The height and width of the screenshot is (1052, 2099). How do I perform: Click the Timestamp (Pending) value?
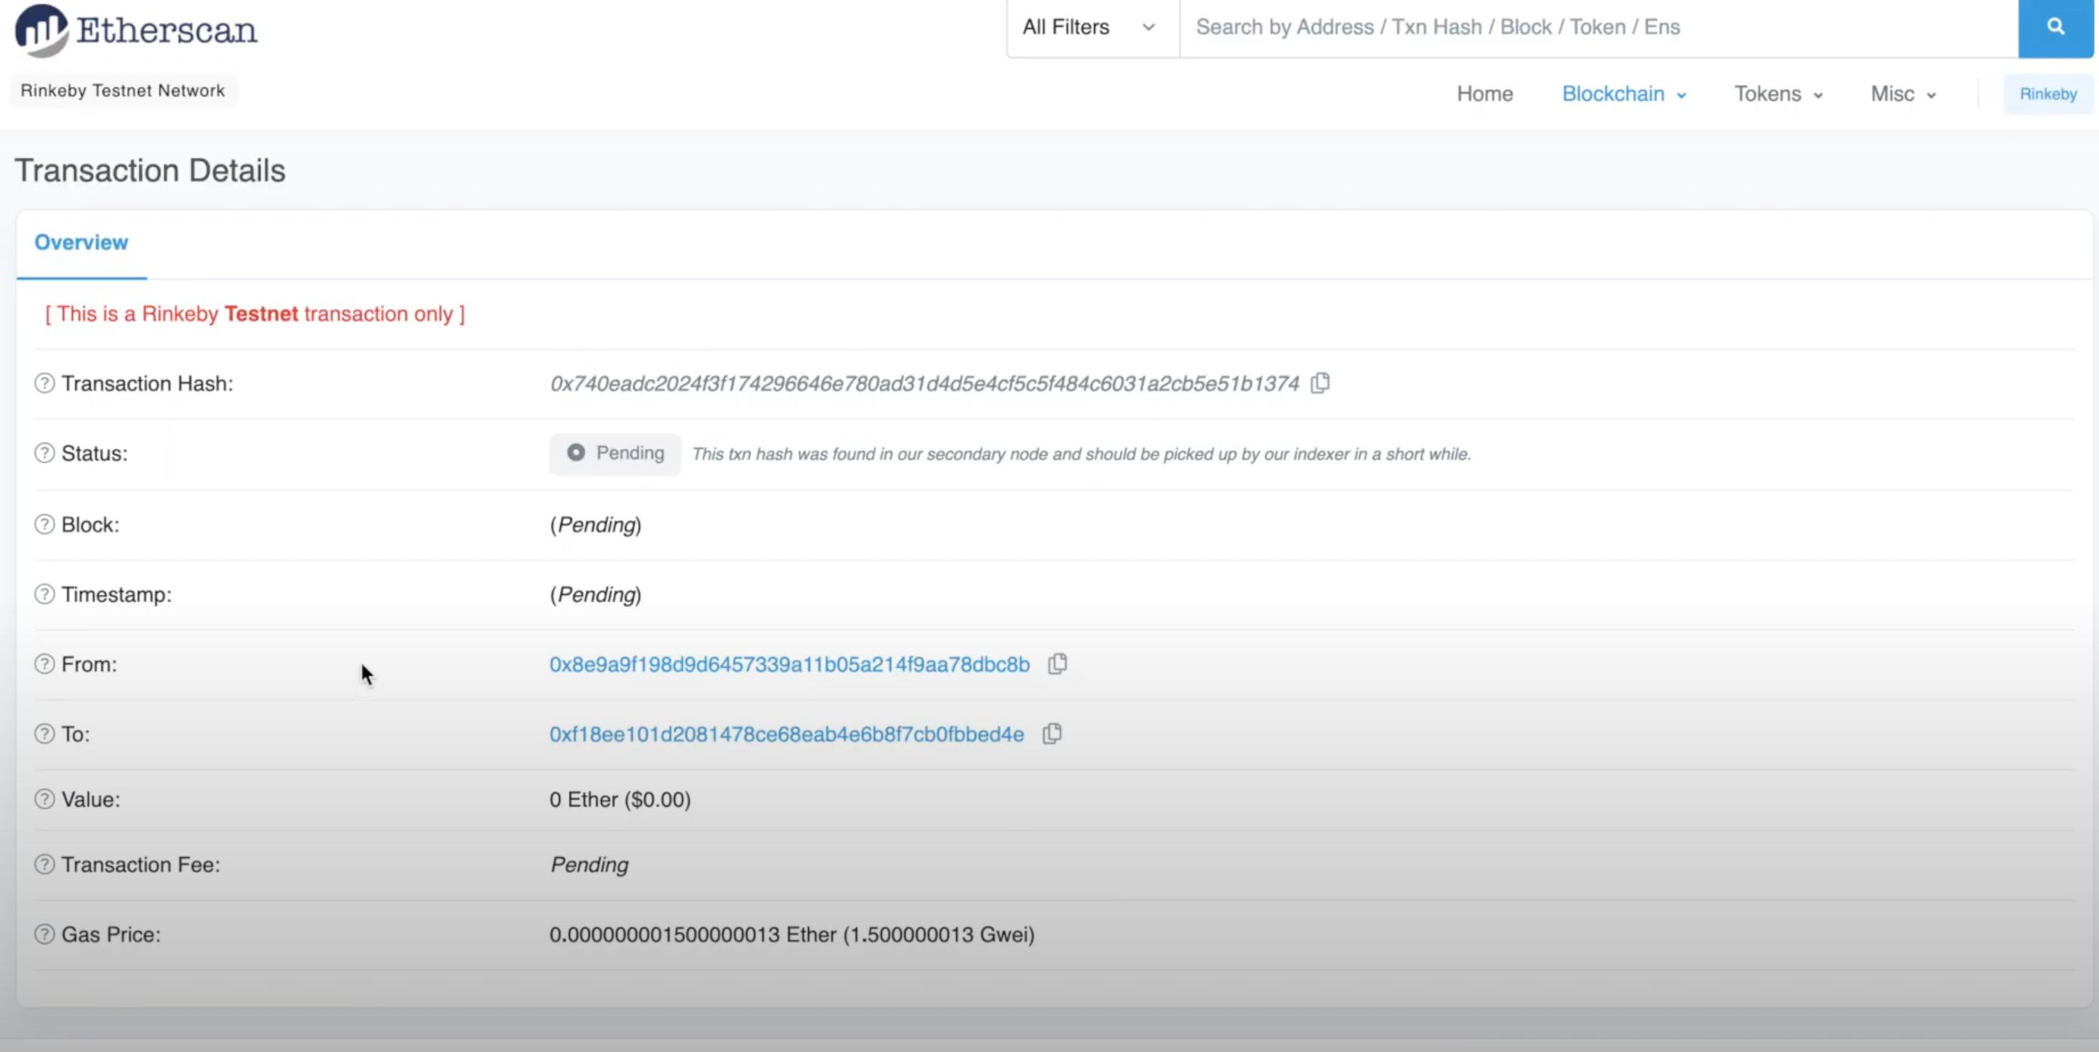596,595
